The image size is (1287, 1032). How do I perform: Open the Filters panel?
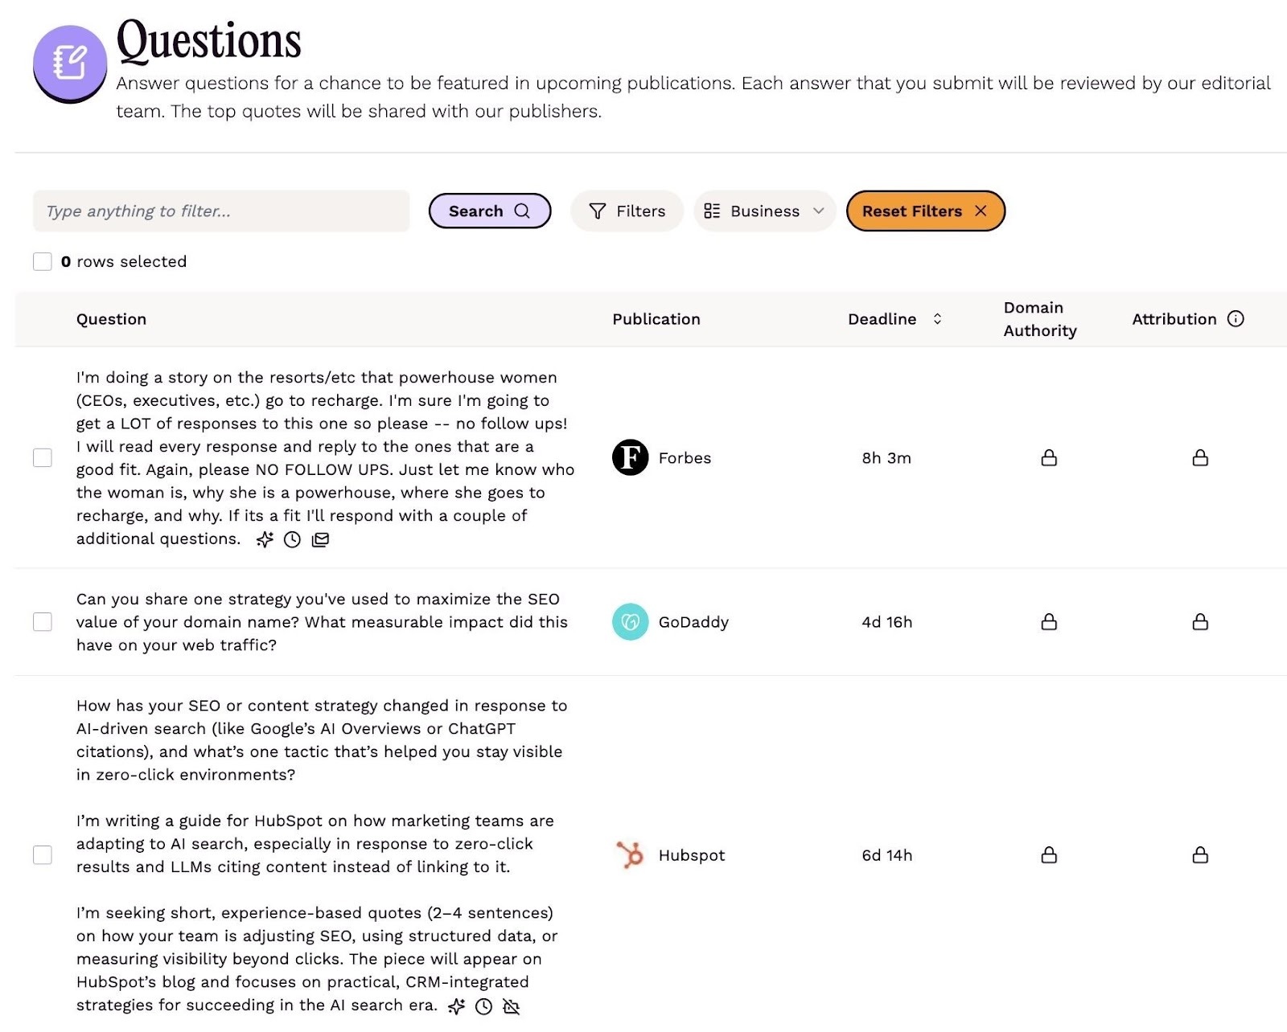click(x=627, y=211)
